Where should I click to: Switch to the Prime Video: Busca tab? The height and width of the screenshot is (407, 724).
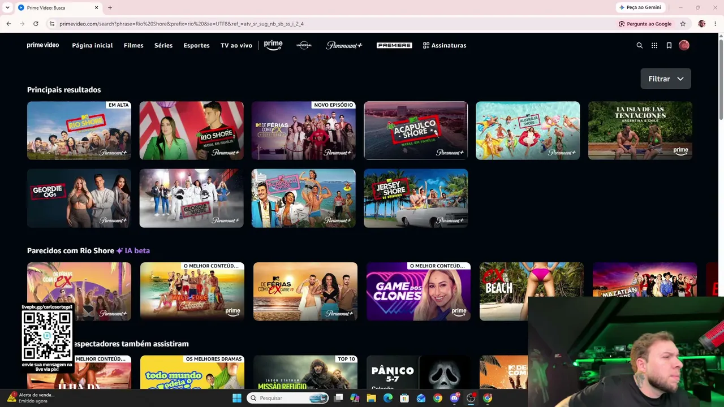point(58,7)
